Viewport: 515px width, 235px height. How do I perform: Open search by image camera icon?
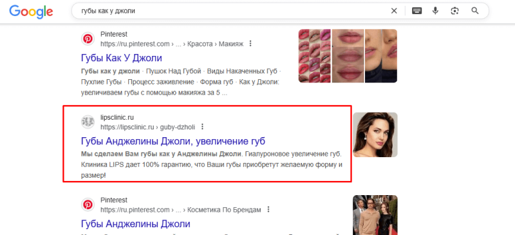click(x=454, y=11)
